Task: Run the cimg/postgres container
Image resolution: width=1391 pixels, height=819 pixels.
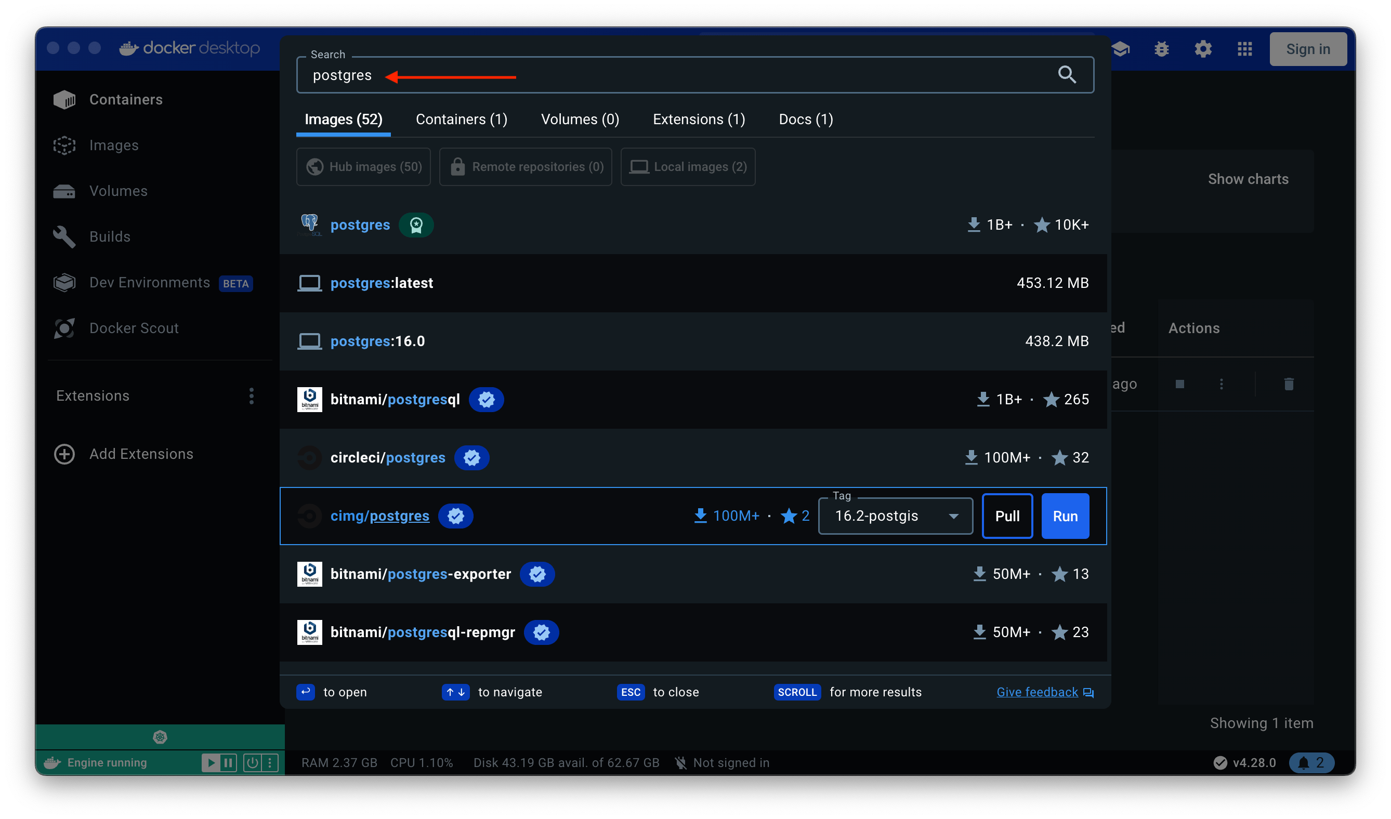Action: point(1067,516)
